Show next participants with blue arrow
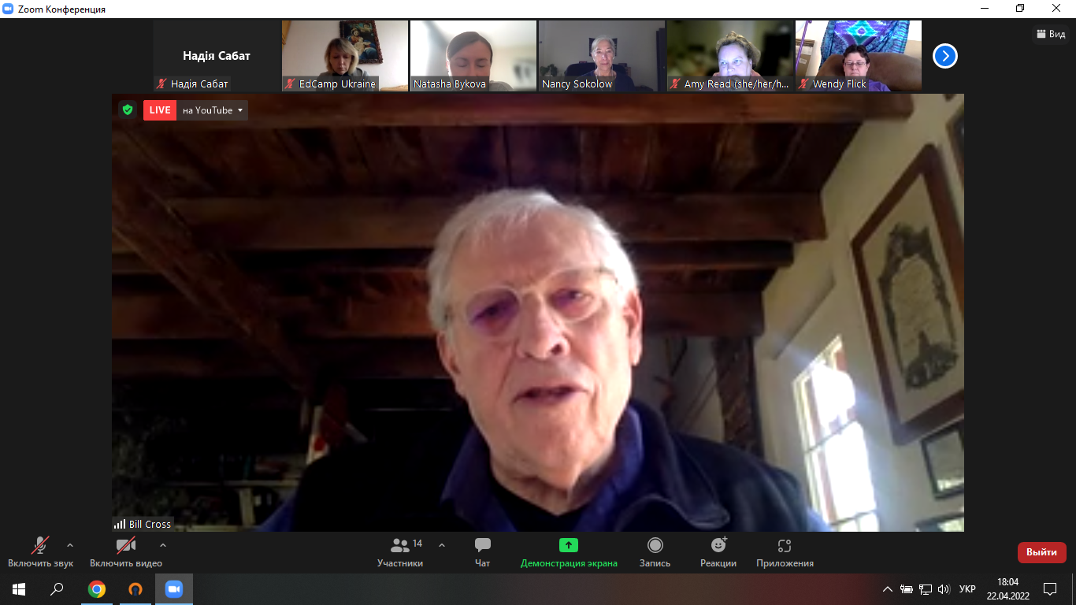 tap(944, 56)
